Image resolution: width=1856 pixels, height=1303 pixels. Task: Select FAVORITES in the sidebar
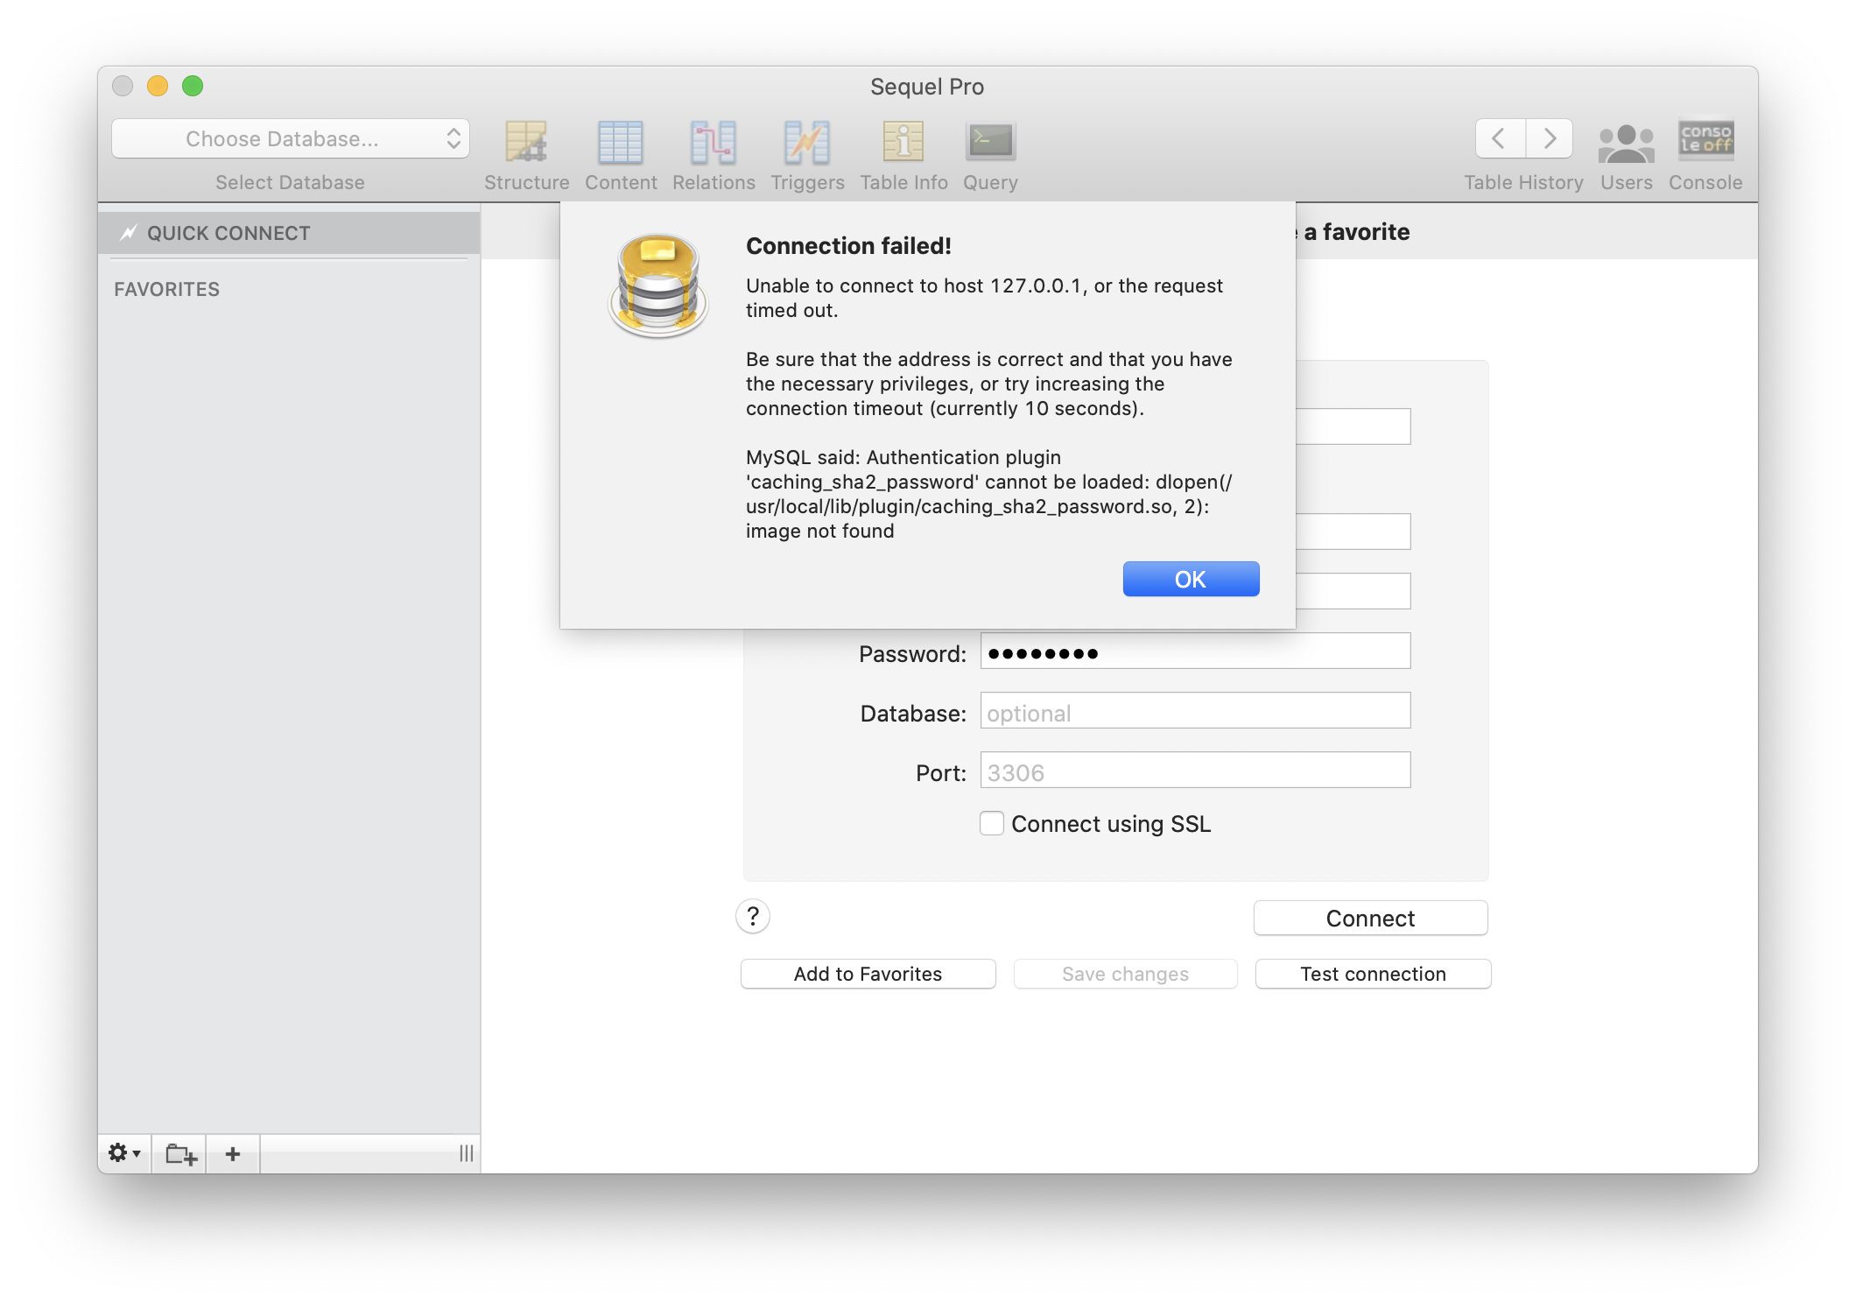pyautogui.click(x=167, y=289)
